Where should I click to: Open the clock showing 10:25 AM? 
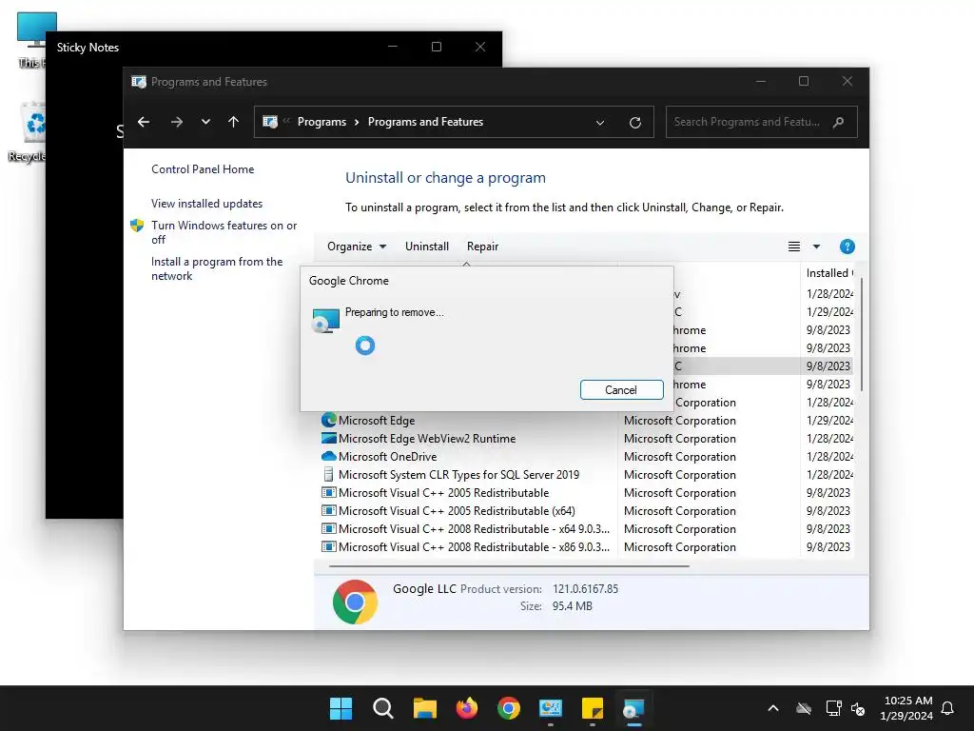click(906, 708)
